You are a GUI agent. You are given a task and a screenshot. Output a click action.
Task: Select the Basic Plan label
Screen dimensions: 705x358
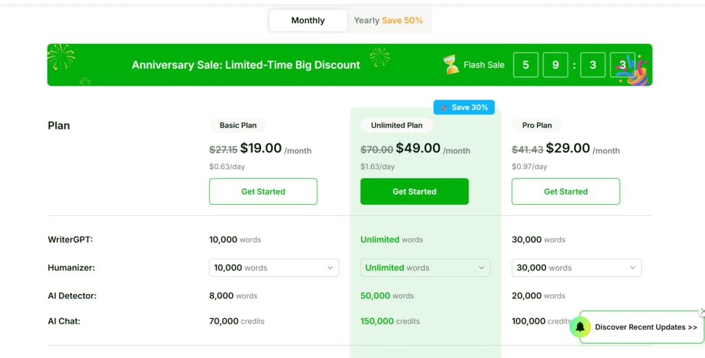[x=238, y=126]
